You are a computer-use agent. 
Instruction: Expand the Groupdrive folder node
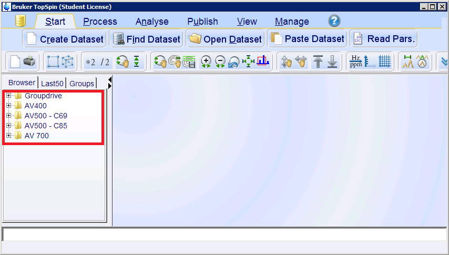(x=9, y=96)
